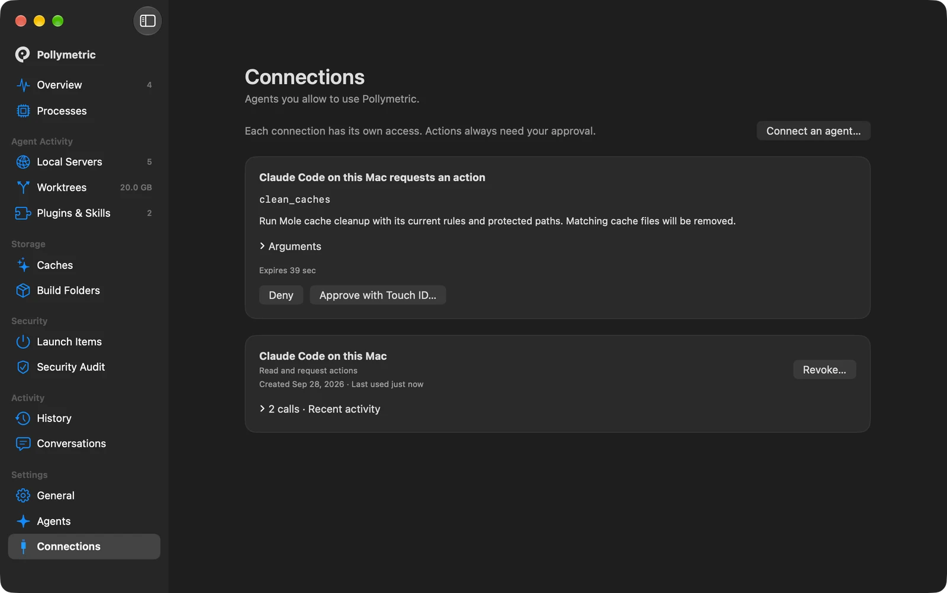
Task: Open Agents settings
Action: pyautogui.click(x=84, y=521)
